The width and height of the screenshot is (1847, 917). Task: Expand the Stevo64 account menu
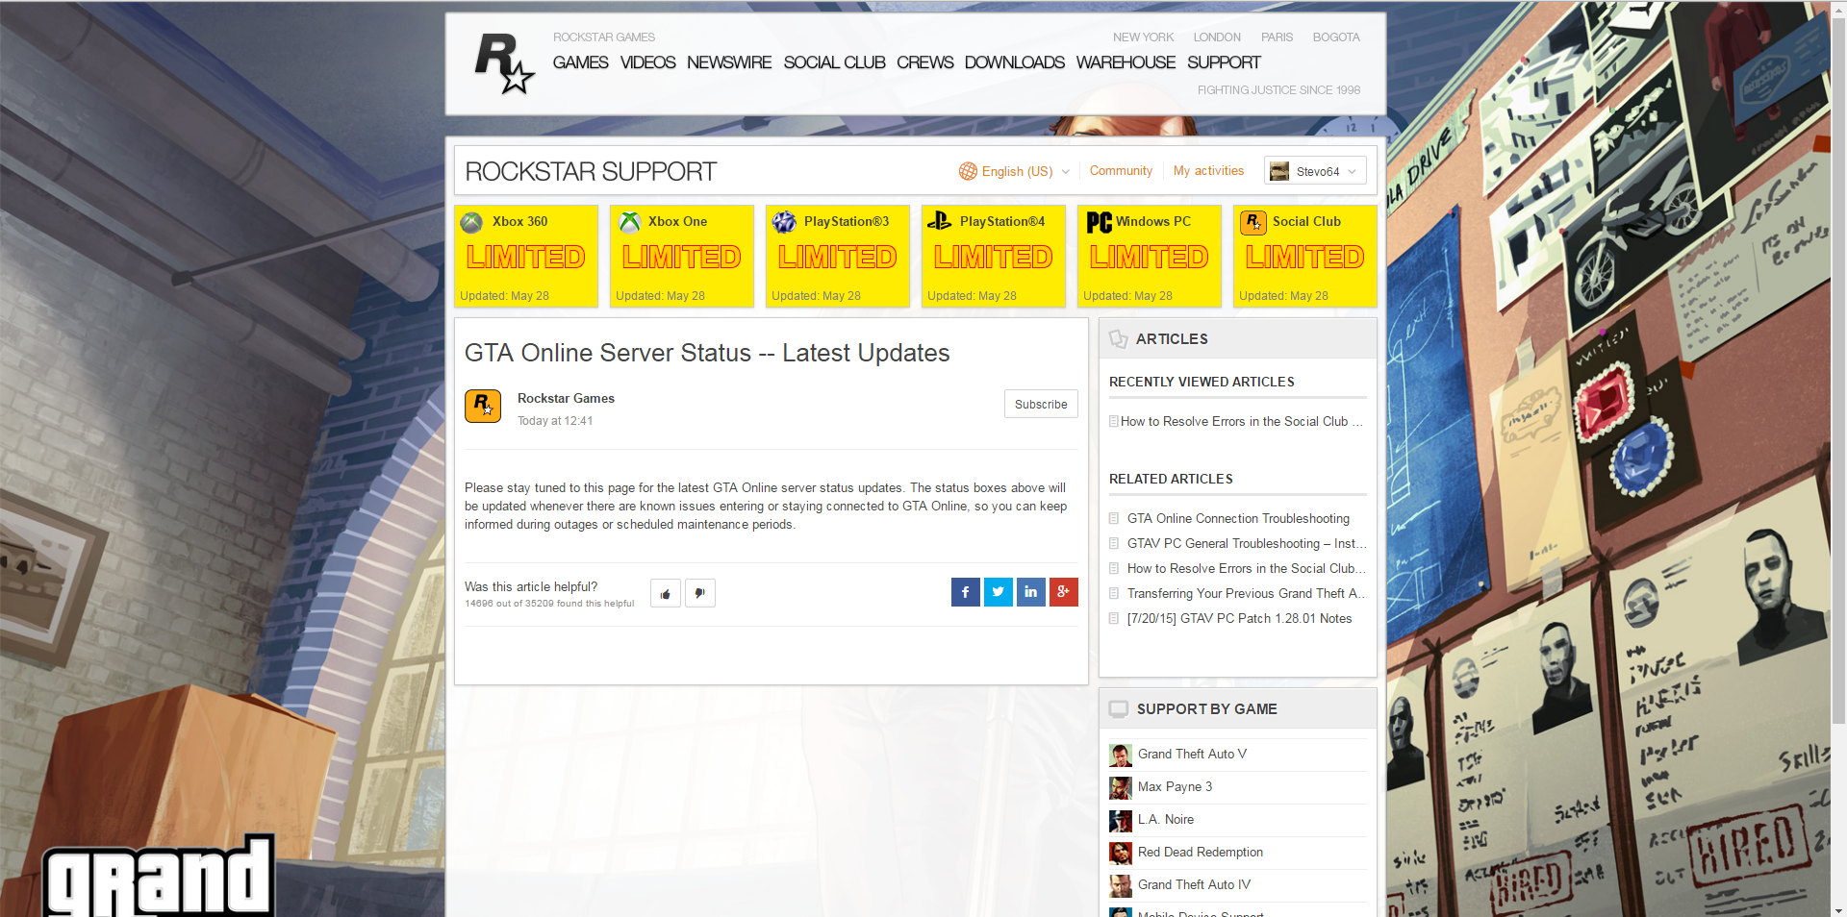coord(1315,171)
